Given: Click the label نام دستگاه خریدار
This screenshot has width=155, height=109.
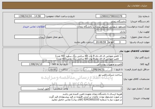Looking at the screenshot, I should (x=140, y=21).
